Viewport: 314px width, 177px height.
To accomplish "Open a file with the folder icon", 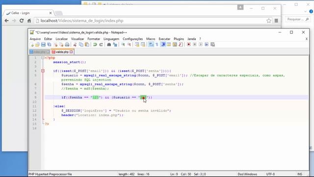I will tap(37, 45).
